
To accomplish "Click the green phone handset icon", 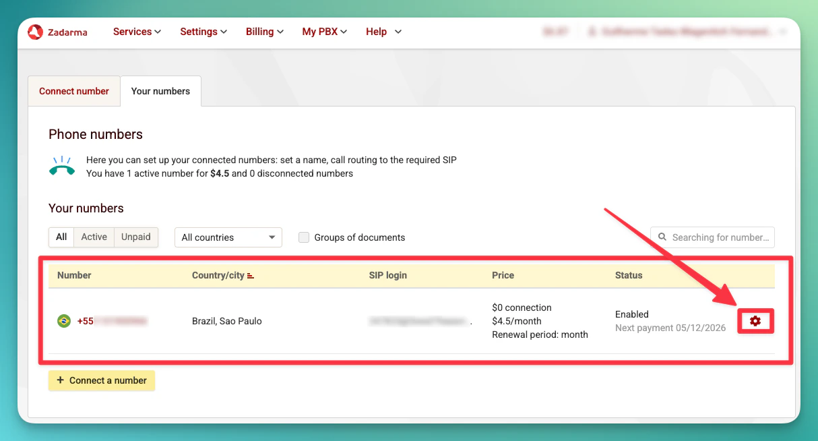I will click(x=62, y=166).
